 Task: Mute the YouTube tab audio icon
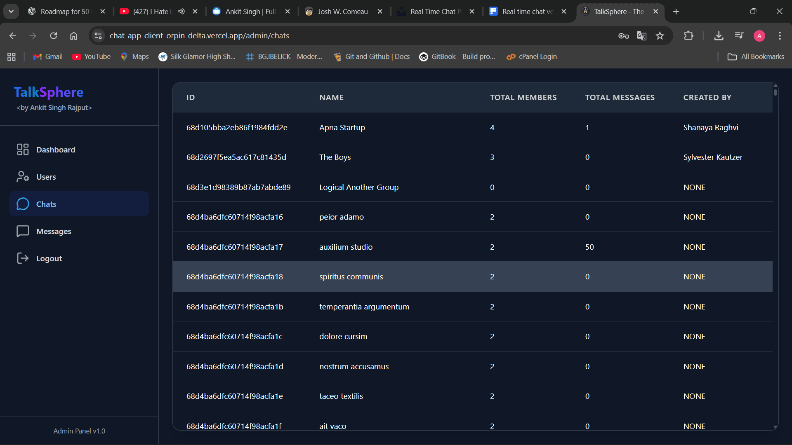point(181,12)
